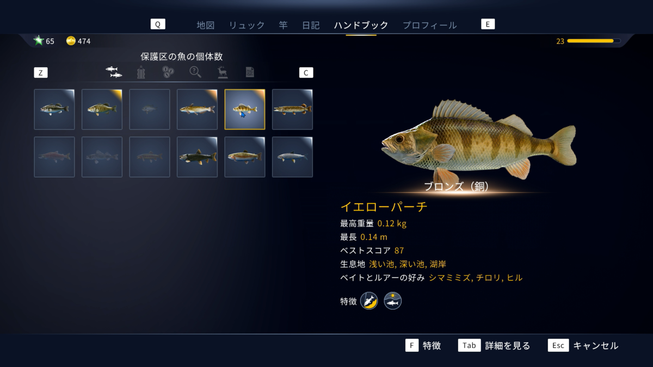
Task: Click the C next category key
Action: coord(306,73)
